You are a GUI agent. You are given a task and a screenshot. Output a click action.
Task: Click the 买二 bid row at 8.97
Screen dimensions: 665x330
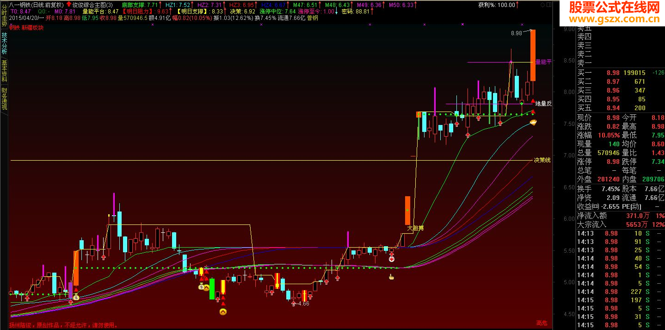621,81
